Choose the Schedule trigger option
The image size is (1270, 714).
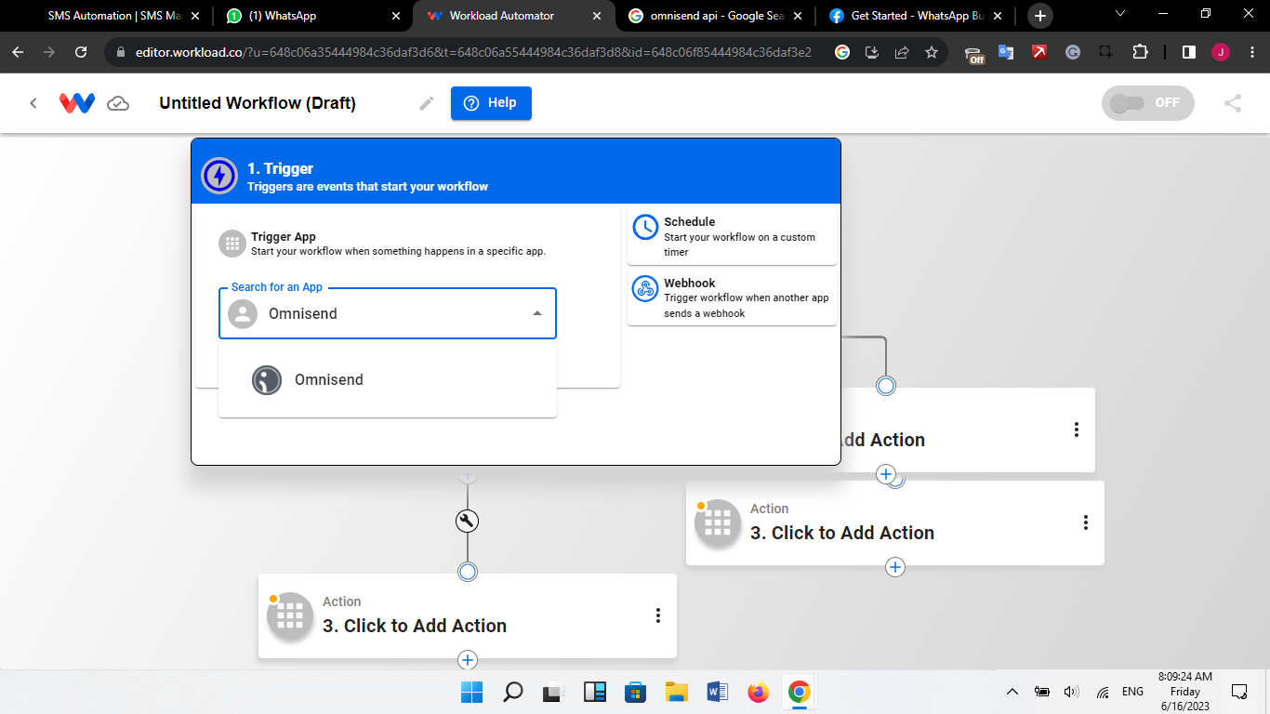733,236
